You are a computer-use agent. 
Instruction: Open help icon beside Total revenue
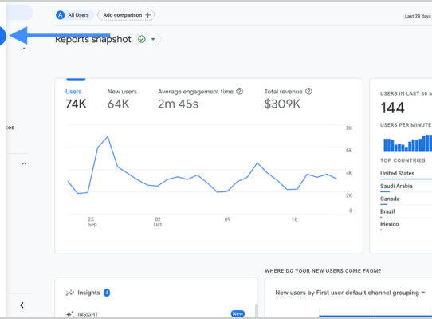tap(308, 91)
